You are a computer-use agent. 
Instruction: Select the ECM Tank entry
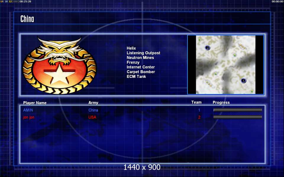pos(136,76)
